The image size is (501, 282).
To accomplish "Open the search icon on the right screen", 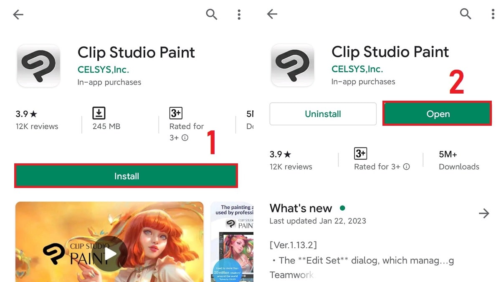I will click(x=466, y=14).
